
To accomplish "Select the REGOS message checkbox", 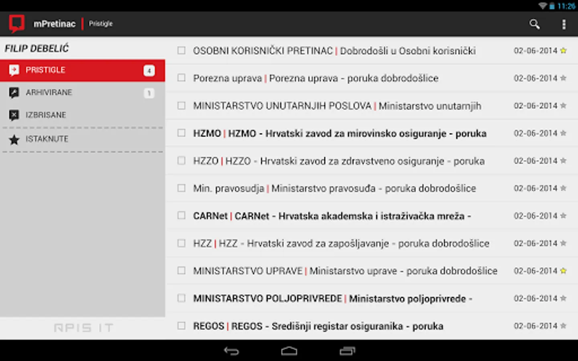I will pyautogui.click(x=181, y=326).
